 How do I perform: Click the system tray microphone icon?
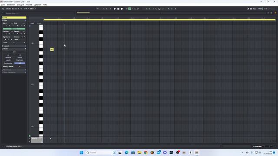(252, 153)
